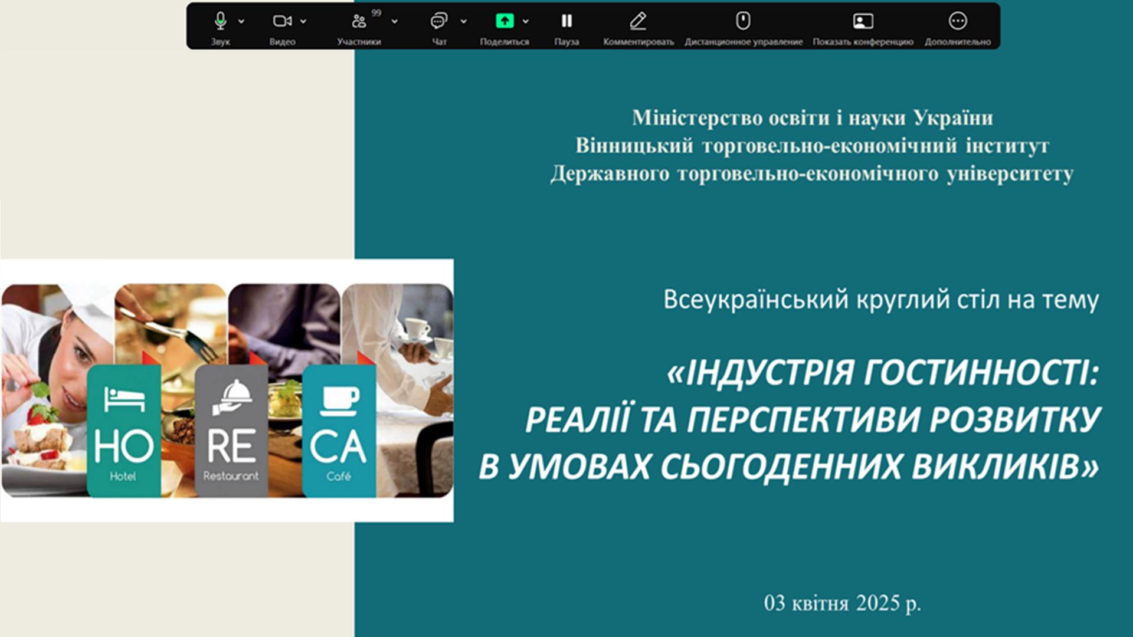The image size is (1133, 637).
Task: Mute the microphone via Звук icon
Action: tap(220, 21)
